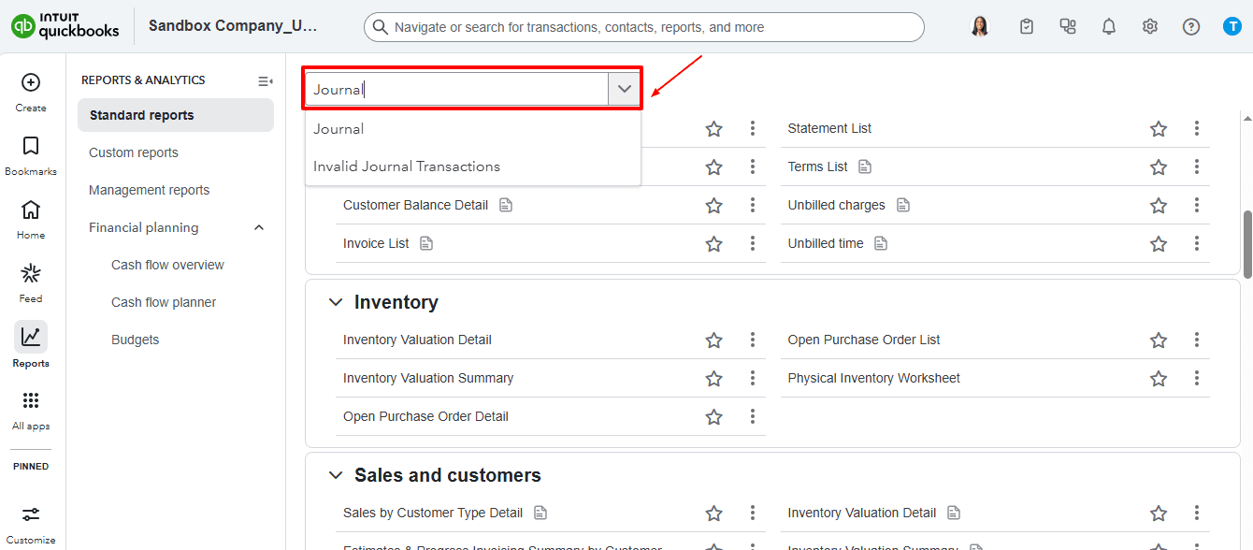Click the vertical page scrollbar thumb
This screenshot has width=1253, height=550.
click(x=1246, y=243)
